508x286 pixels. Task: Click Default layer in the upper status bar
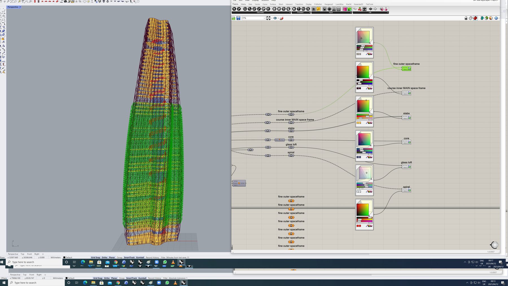[68, 257]
